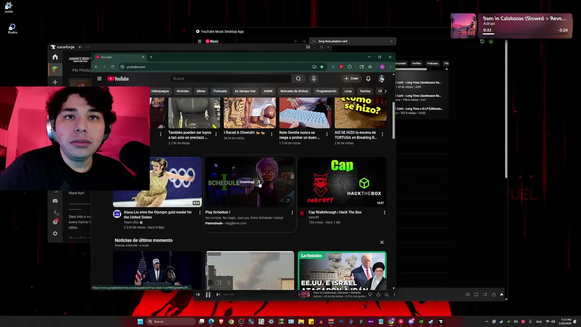The height and width of the screenshot is (327, 581).
Task: Bookmark page with Chrome star icon
Action: (322, 67)
